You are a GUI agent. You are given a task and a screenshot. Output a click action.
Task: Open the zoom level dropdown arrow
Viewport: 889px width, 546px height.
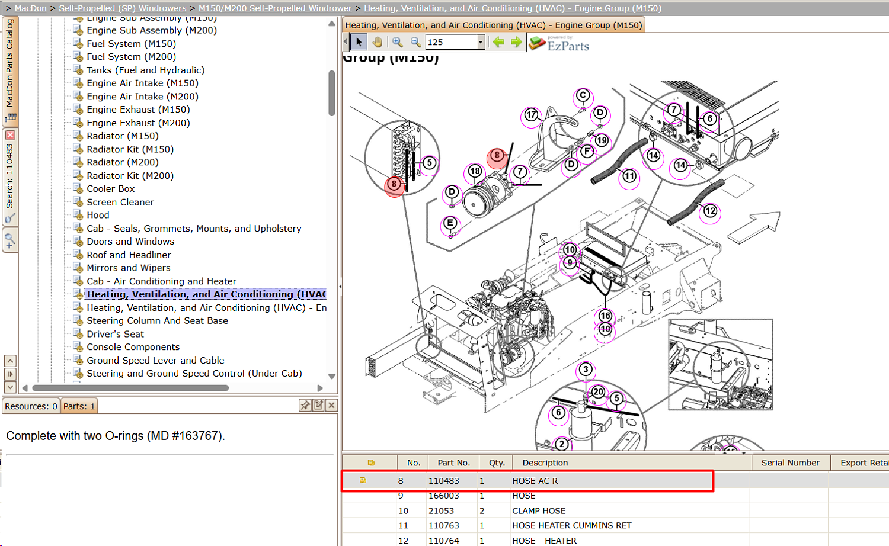coord(481,42)
